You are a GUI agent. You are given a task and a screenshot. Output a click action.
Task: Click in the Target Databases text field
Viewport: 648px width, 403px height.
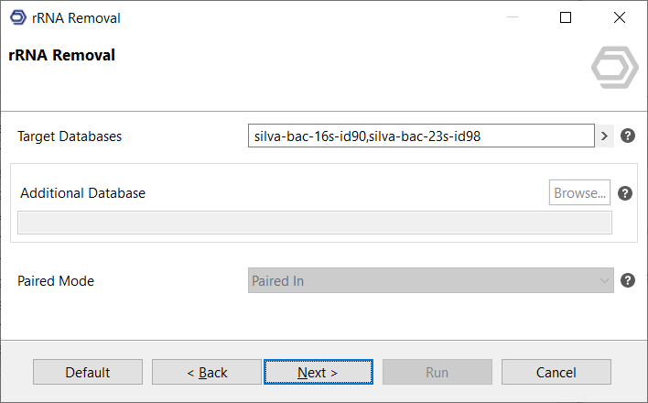coord(421,136)
